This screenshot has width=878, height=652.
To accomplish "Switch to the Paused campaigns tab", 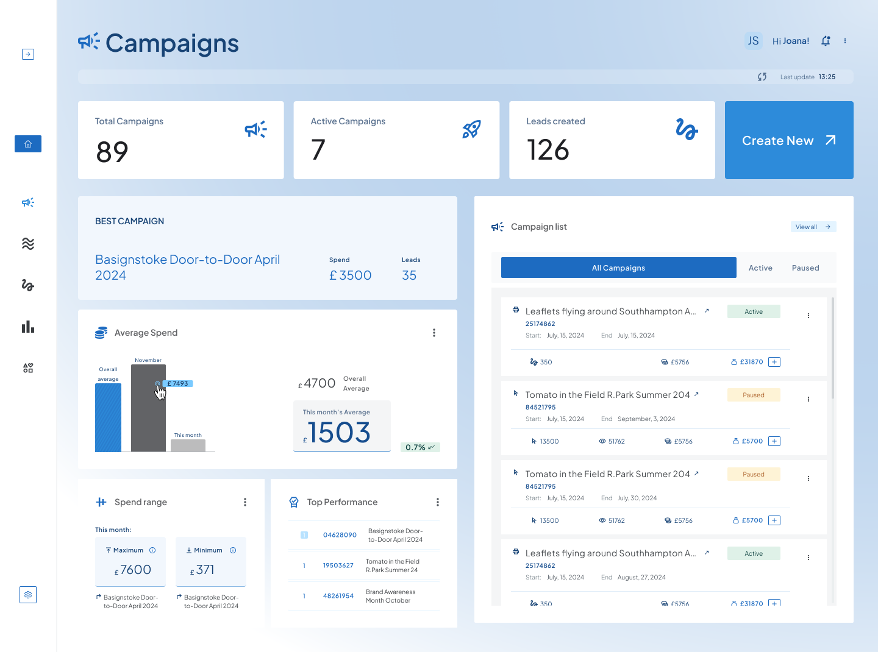I will (805, 268).
